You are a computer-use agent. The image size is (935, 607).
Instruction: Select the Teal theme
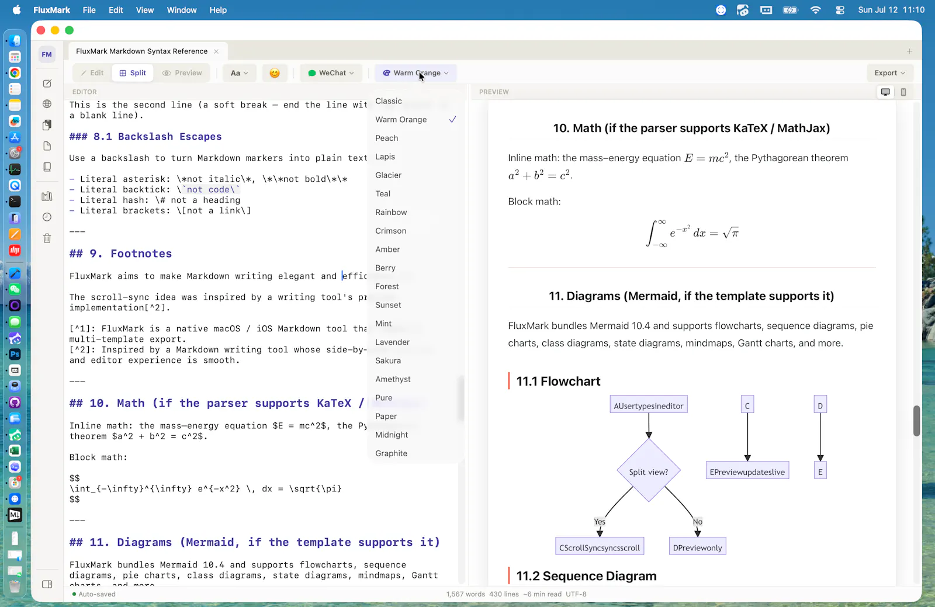coord(416,194)
